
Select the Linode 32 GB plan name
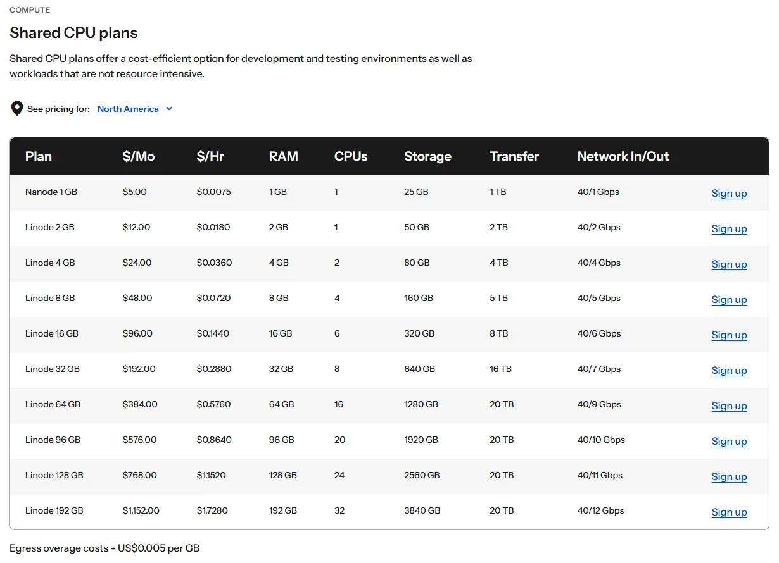[x=53, y=369]
